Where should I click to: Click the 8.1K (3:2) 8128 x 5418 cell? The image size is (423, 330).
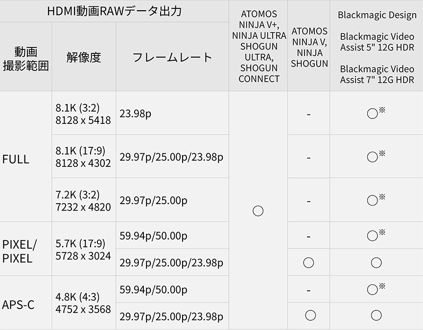[83, 114]
